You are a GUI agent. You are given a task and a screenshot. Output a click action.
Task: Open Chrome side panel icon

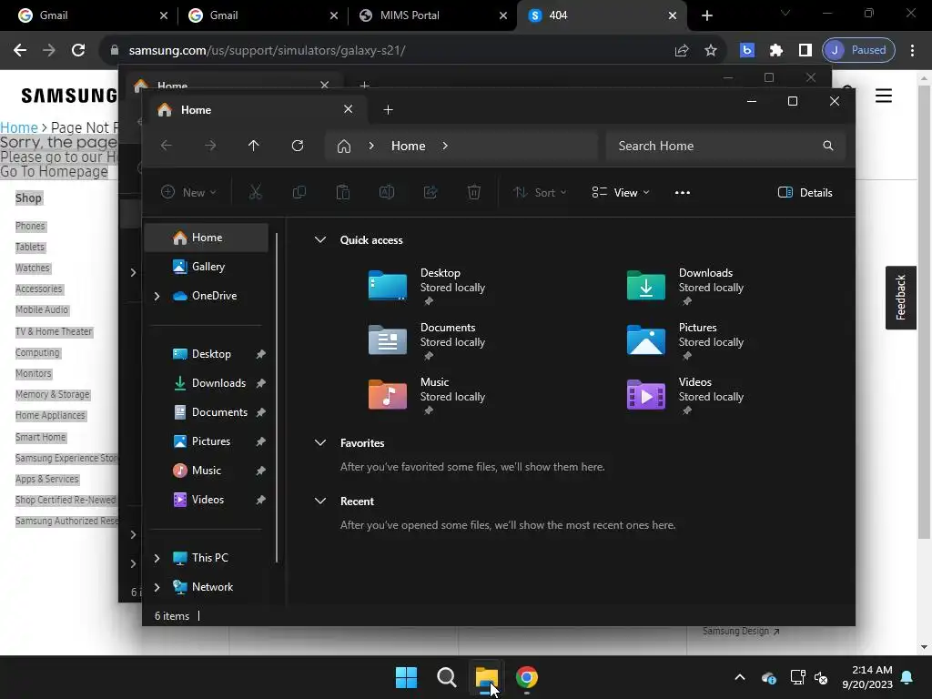pyautogui.click(x=805, y=50)
